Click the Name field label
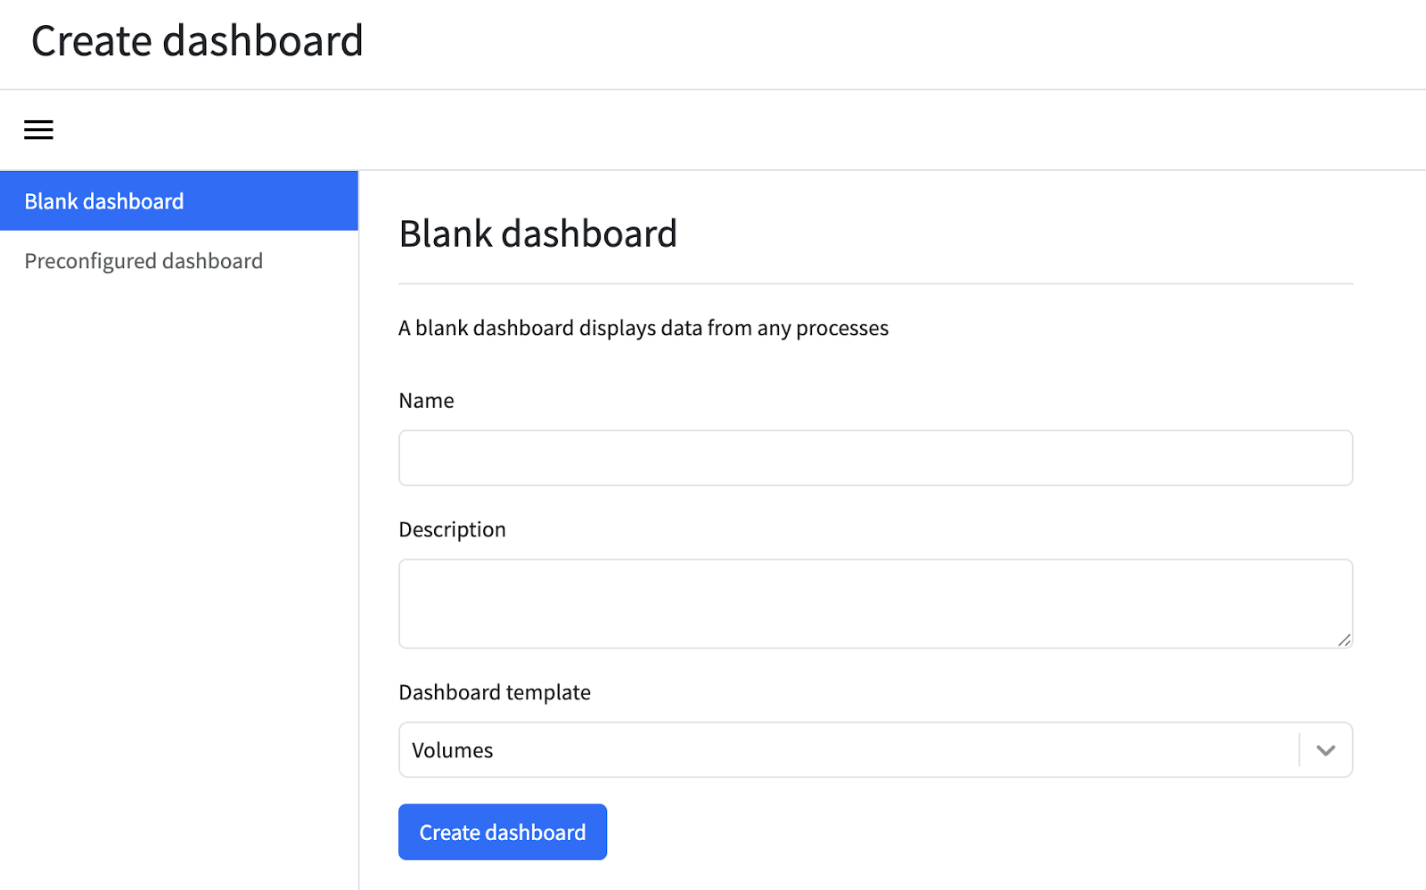Screen dimensions: 1426x890 coord(426,401)
